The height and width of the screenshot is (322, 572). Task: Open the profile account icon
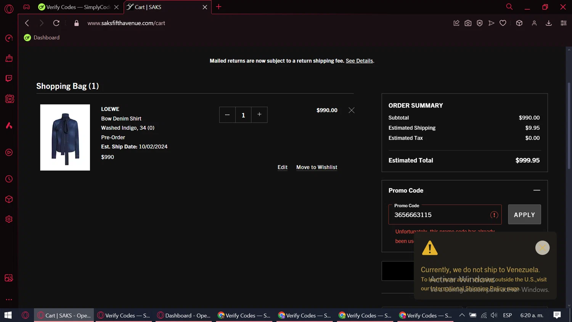(534, 23)
